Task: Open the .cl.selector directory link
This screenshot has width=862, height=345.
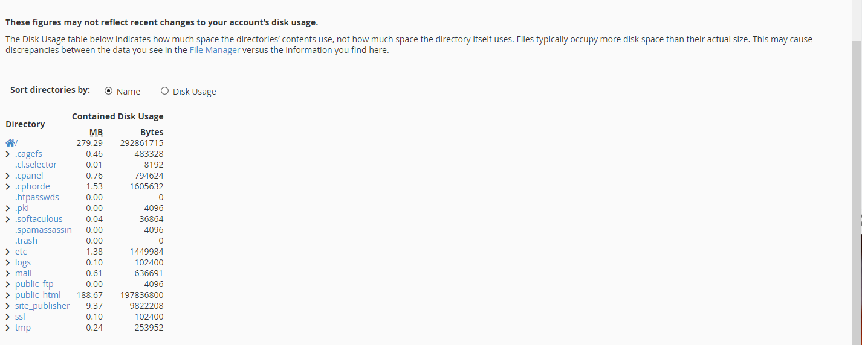Action: (36, 165)
